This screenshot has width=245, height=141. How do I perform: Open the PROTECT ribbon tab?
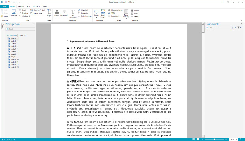tap(36, 7)
